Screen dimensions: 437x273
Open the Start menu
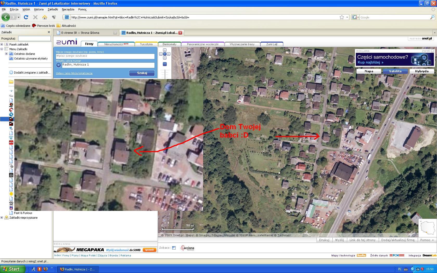point(12,269)
